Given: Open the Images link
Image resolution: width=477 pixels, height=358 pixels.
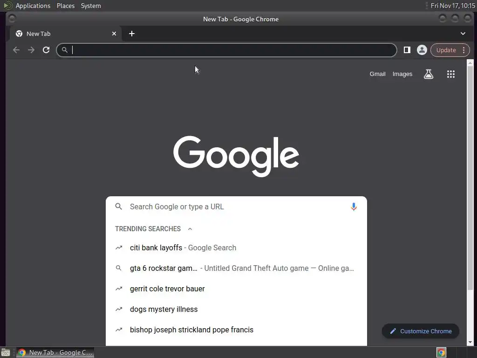Looking at the screenshot, I should tap(402, 74).
